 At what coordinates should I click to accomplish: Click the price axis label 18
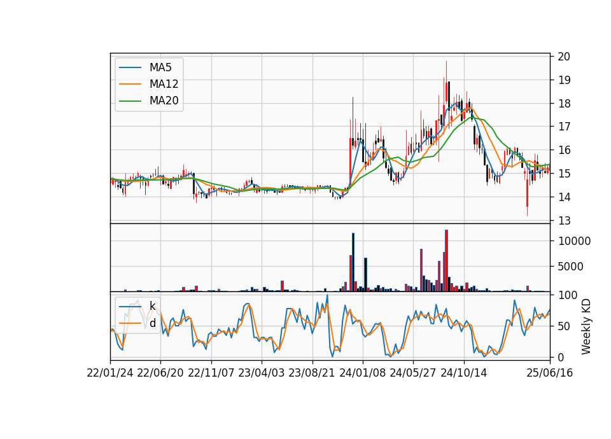564,104
